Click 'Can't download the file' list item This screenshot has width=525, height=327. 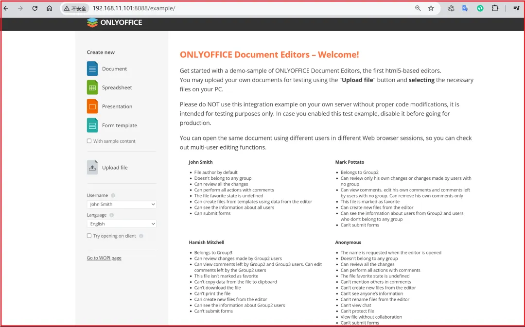[218, 288]
